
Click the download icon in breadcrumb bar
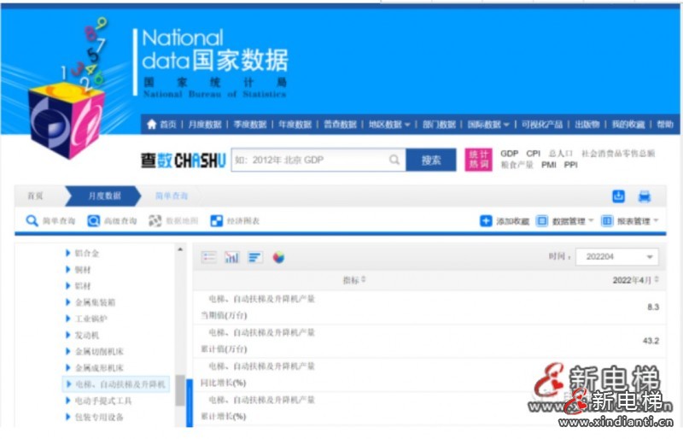pos(619,196)
